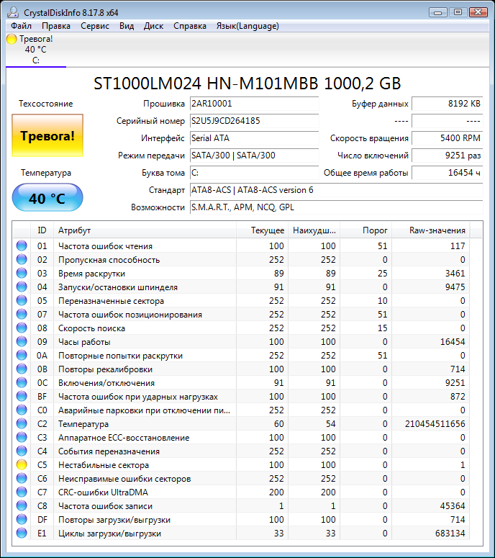Click the Порог column header
Viewport: 495px width, 558px height.
click(366, 230)
